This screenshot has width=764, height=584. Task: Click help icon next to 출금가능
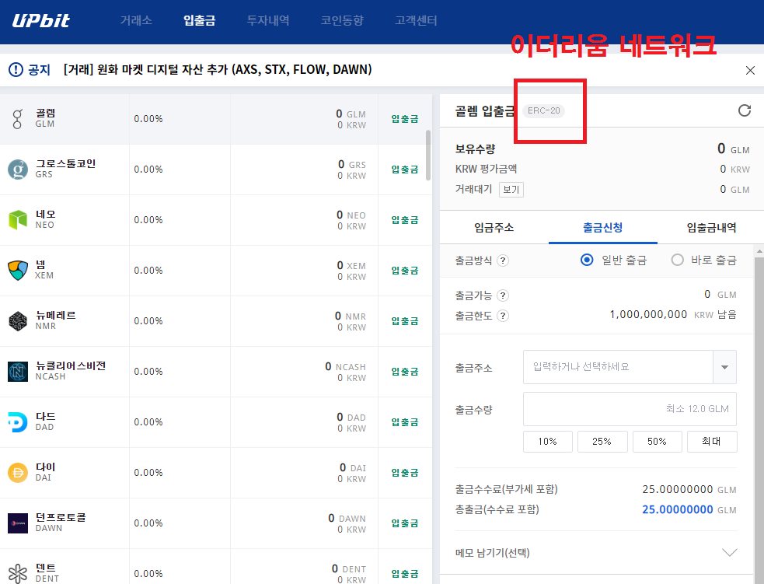[x=503, y=295]
